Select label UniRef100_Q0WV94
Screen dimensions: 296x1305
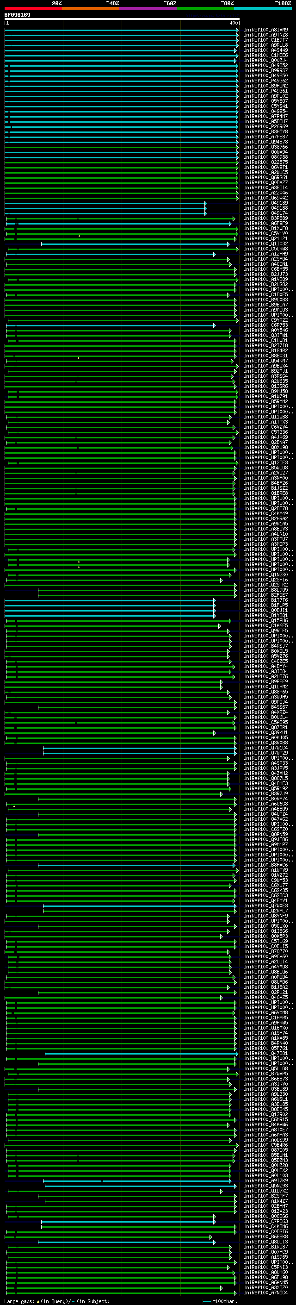pyautogui.click(x=265, y=152)
